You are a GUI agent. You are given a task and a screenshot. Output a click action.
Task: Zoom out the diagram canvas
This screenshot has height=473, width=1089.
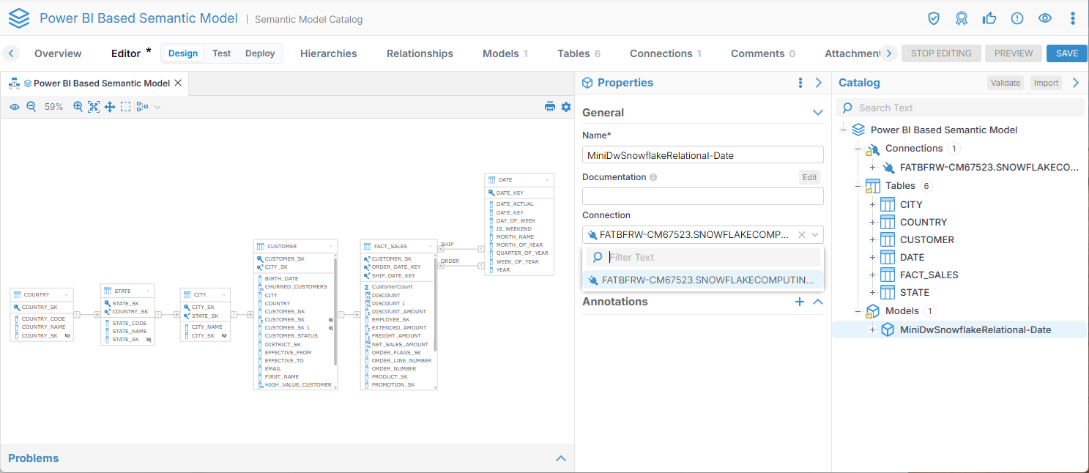point(31,107)
